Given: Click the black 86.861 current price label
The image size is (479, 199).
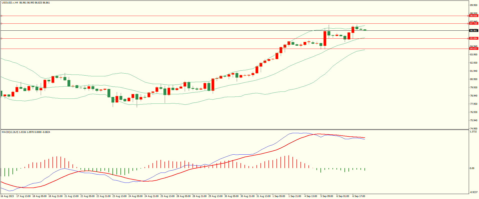Looking at the screenshot, I should [473, 30].
